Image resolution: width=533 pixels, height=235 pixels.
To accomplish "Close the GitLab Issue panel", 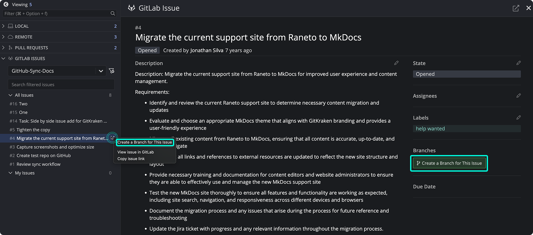I will click(528, 8).
